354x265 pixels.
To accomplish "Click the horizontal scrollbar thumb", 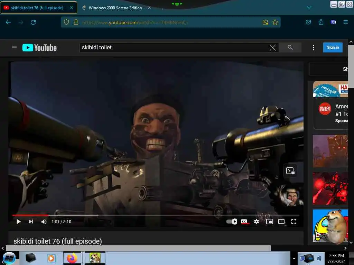I will tap(138, 248).
